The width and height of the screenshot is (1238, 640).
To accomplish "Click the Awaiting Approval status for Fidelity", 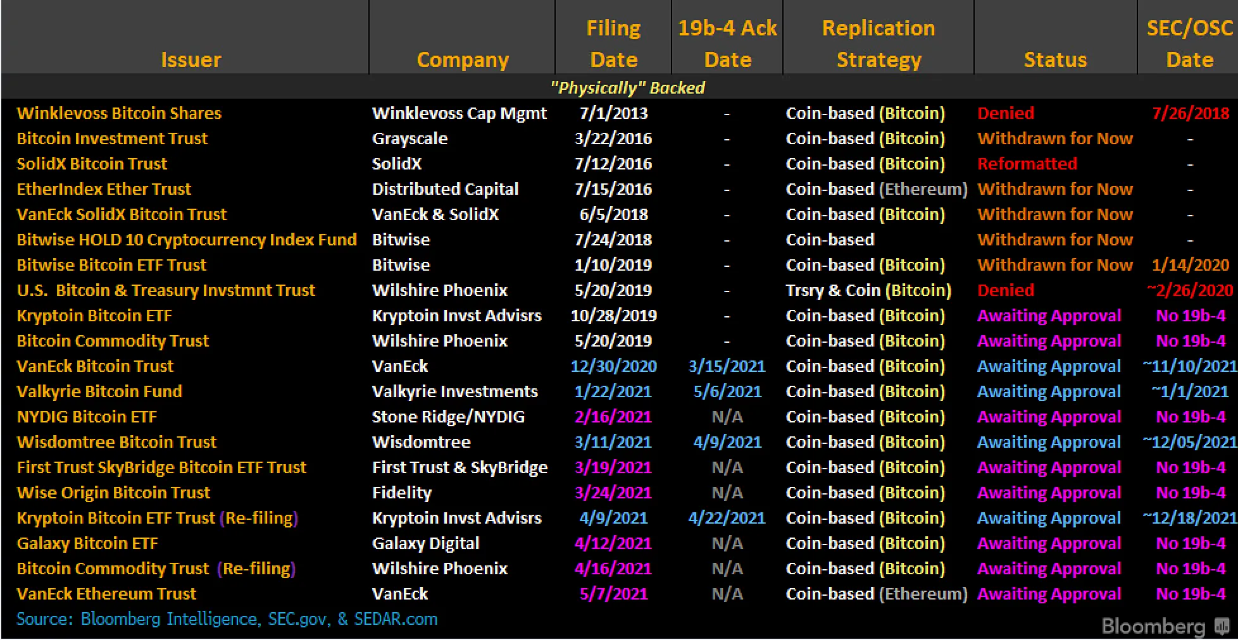I will 1049,493.
